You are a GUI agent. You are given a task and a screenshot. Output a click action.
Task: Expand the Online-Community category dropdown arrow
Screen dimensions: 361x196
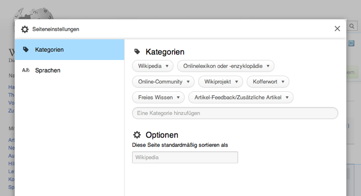[188, 82]
